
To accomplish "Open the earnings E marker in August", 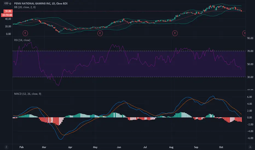I will click(175, 33).
